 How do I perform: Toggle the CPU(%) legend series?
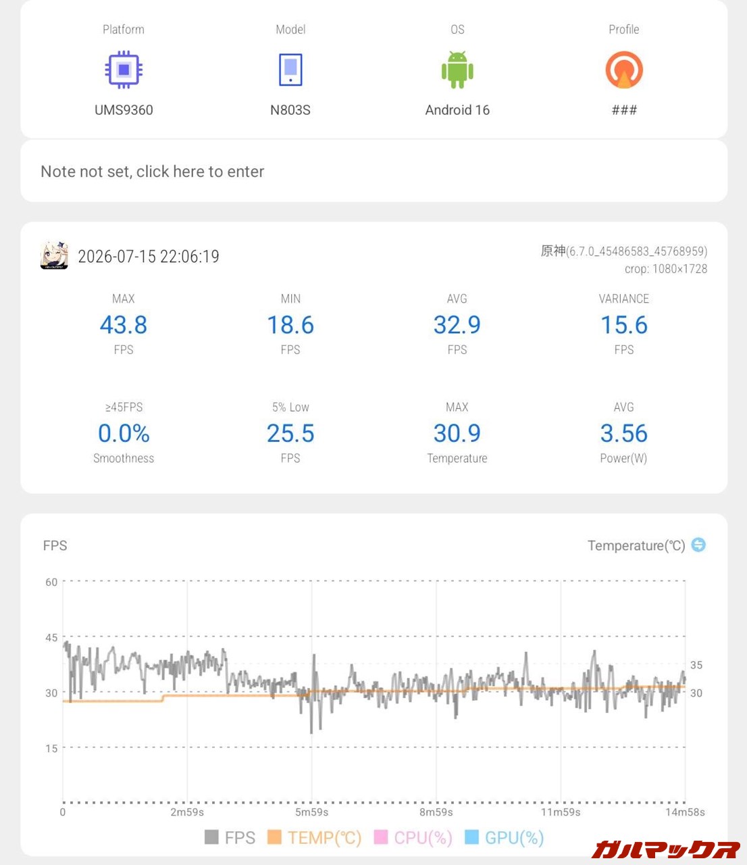coord(413,838)
